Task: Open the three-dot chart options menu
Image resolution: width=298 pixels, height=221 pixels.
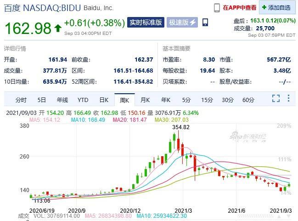Action: pyautogui.click(x=288, y=98)
